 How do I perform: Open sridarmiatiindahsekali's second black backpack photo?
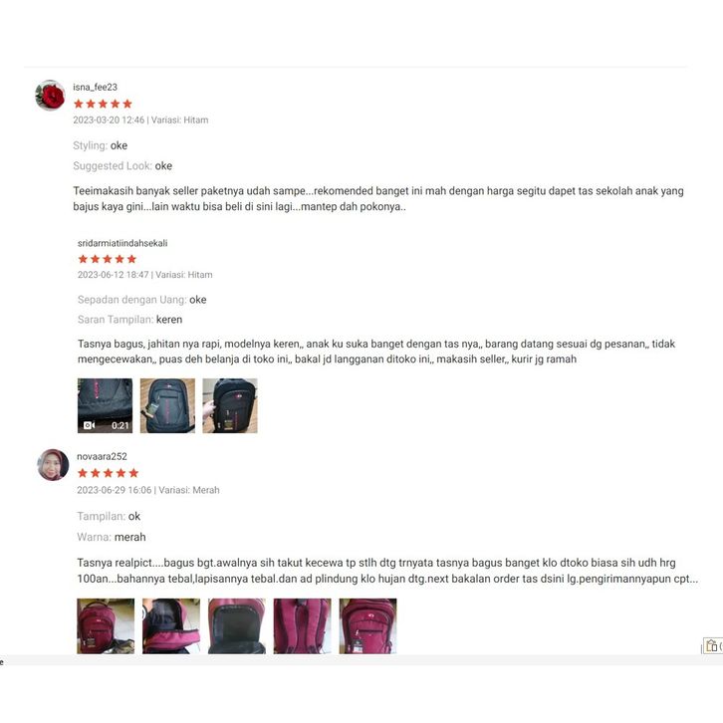pyautogui.click(x=167, y=405)
